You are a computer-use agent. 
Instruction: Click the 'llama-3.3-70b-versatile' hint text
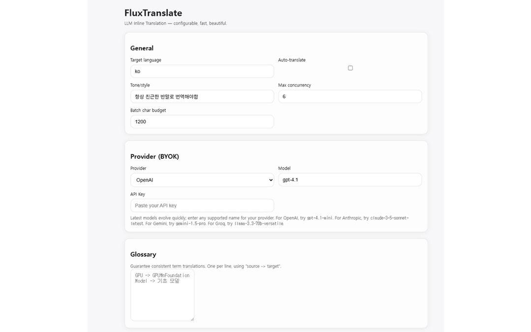255,223
